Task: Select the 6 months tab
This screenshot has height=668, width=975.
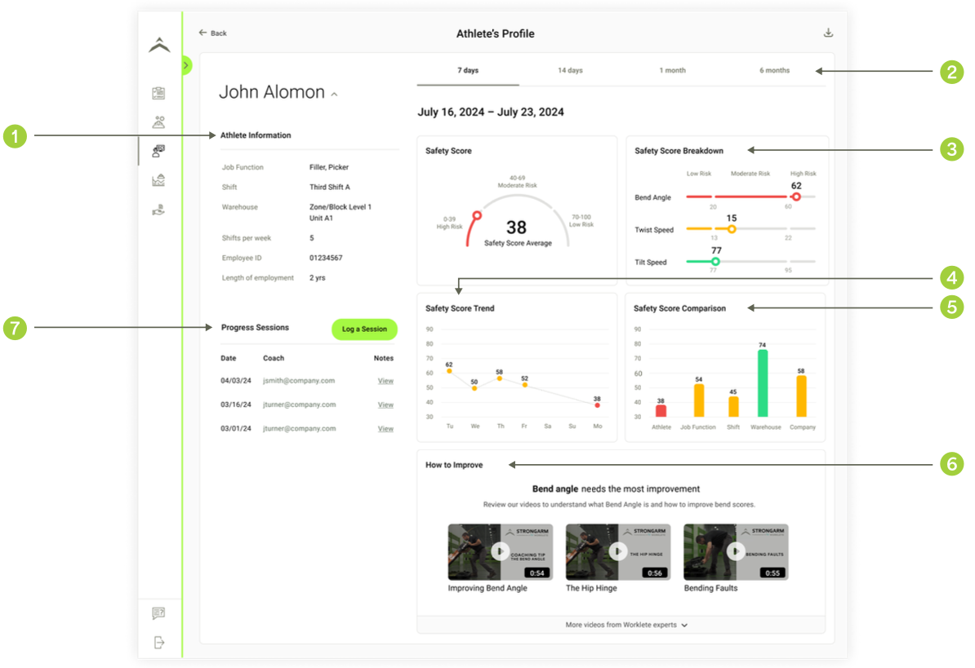Action: tap(774, 71)
